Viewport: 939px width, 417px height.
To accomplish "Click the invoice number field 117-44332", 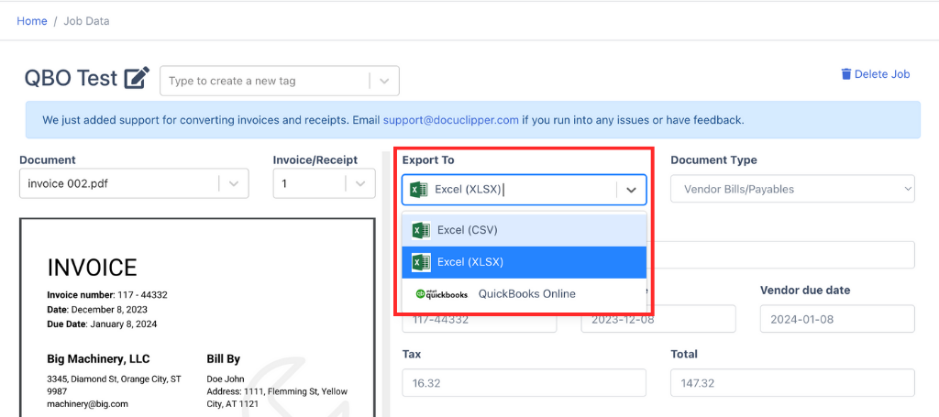I will coord(479,319).
